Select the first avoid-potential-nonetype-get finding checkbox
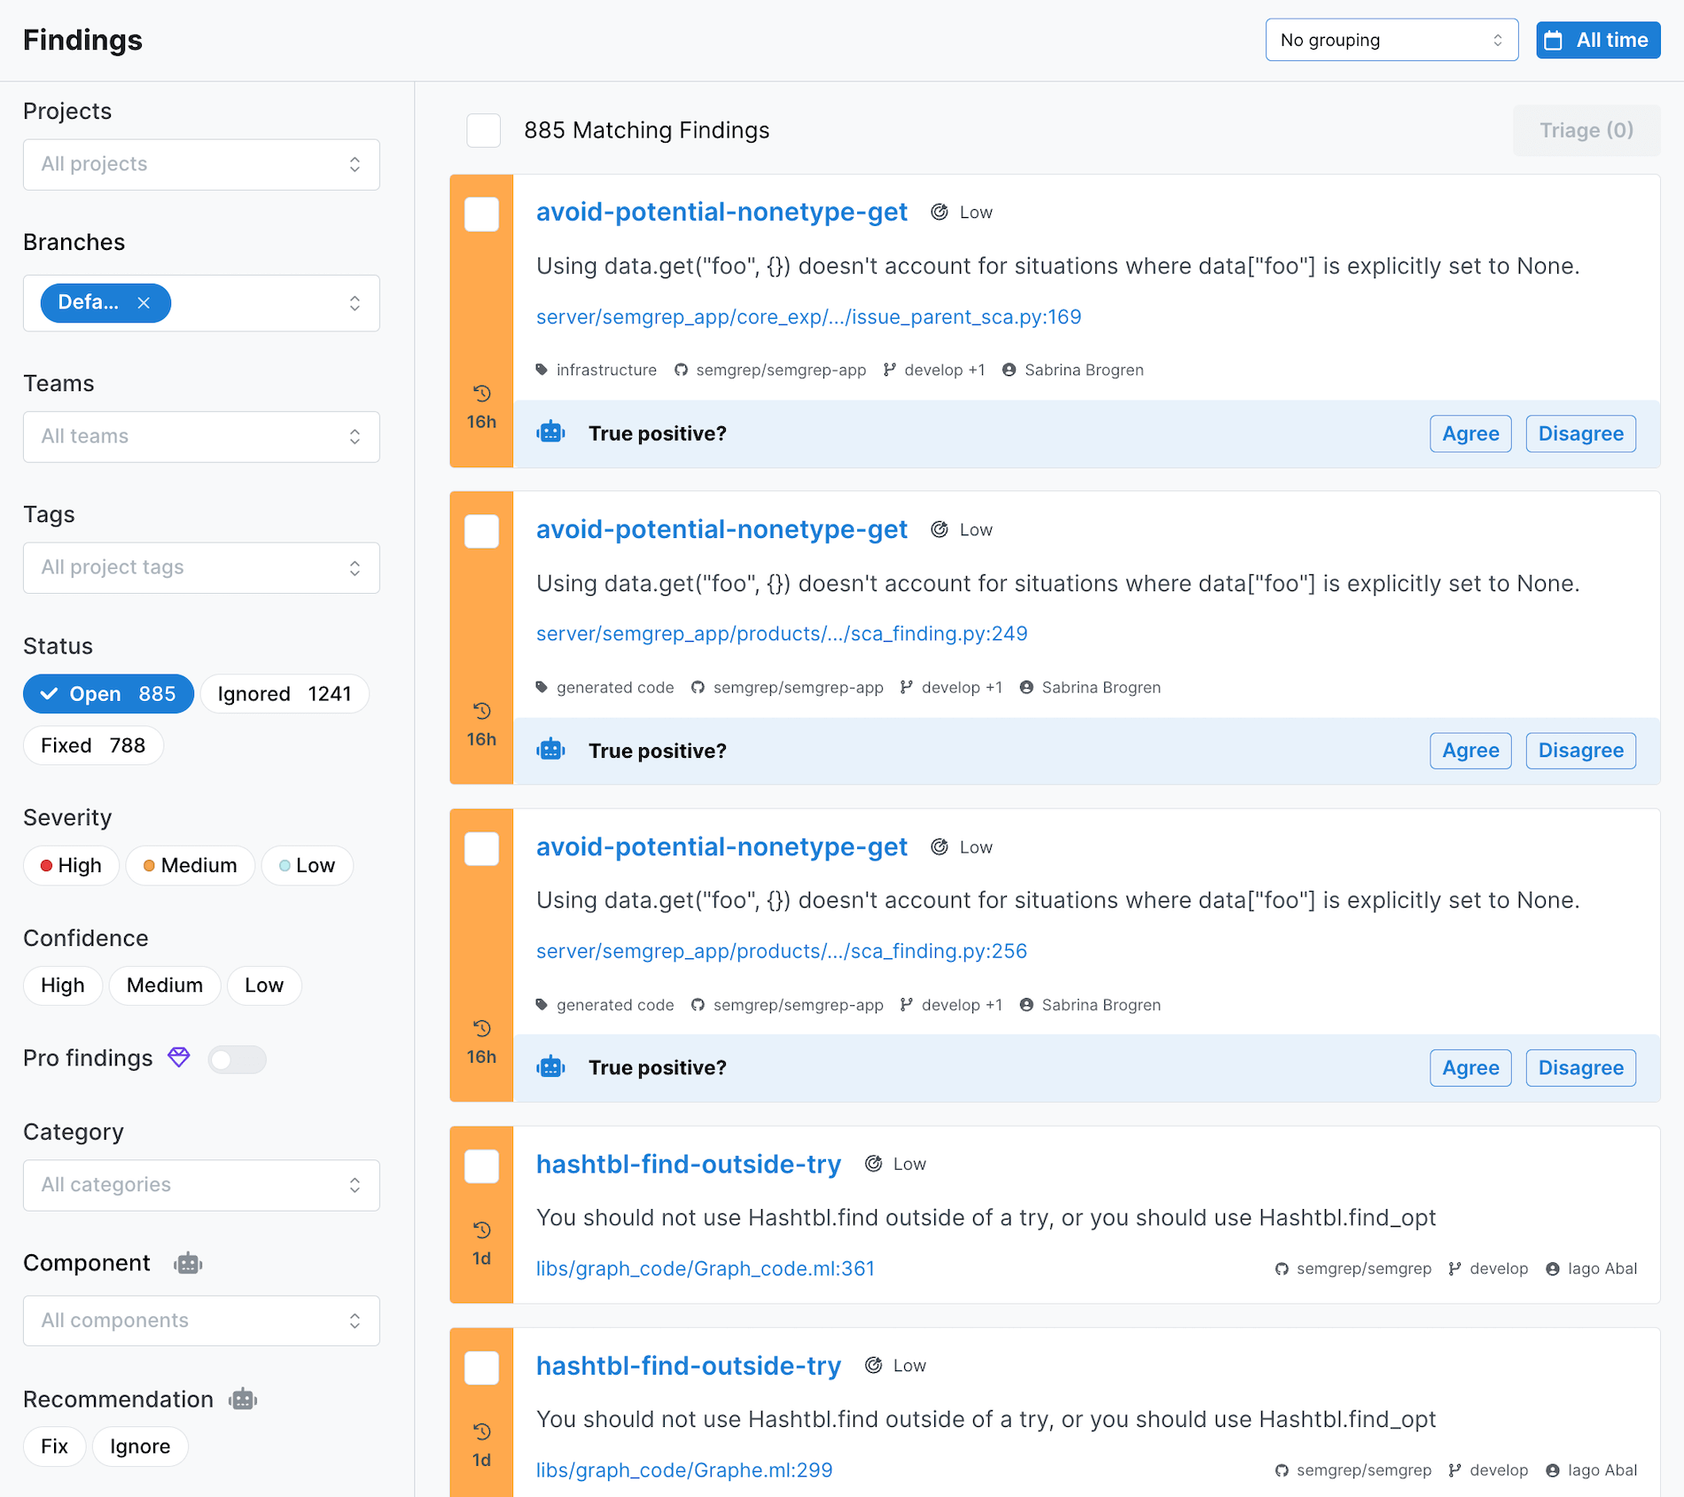 [482, 214]
